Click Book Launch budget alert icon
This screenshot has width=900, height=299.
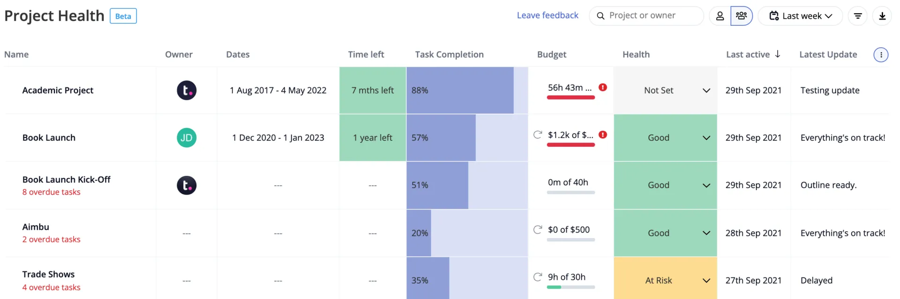[603, 135]
